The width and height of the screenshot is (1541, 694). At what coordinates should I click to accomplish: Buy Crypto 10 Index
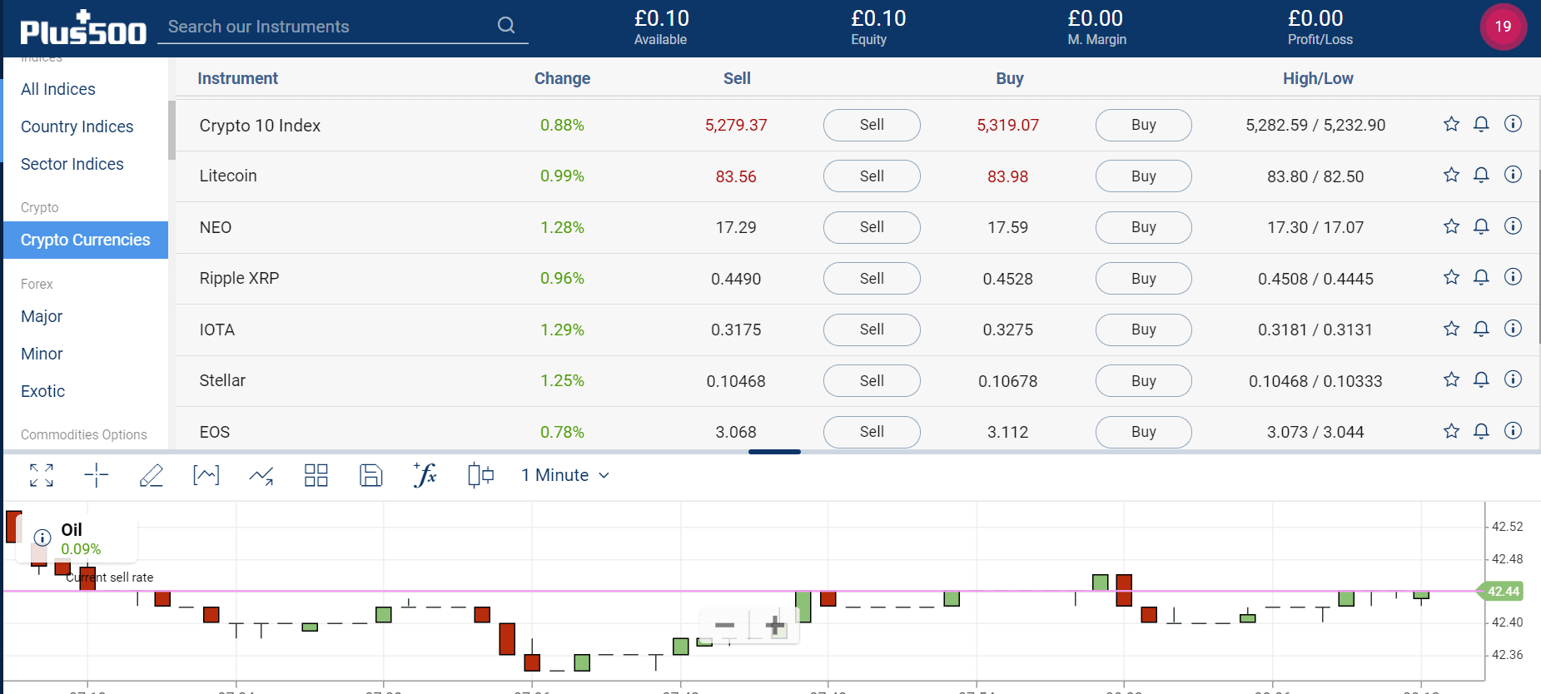(1143, 125)
